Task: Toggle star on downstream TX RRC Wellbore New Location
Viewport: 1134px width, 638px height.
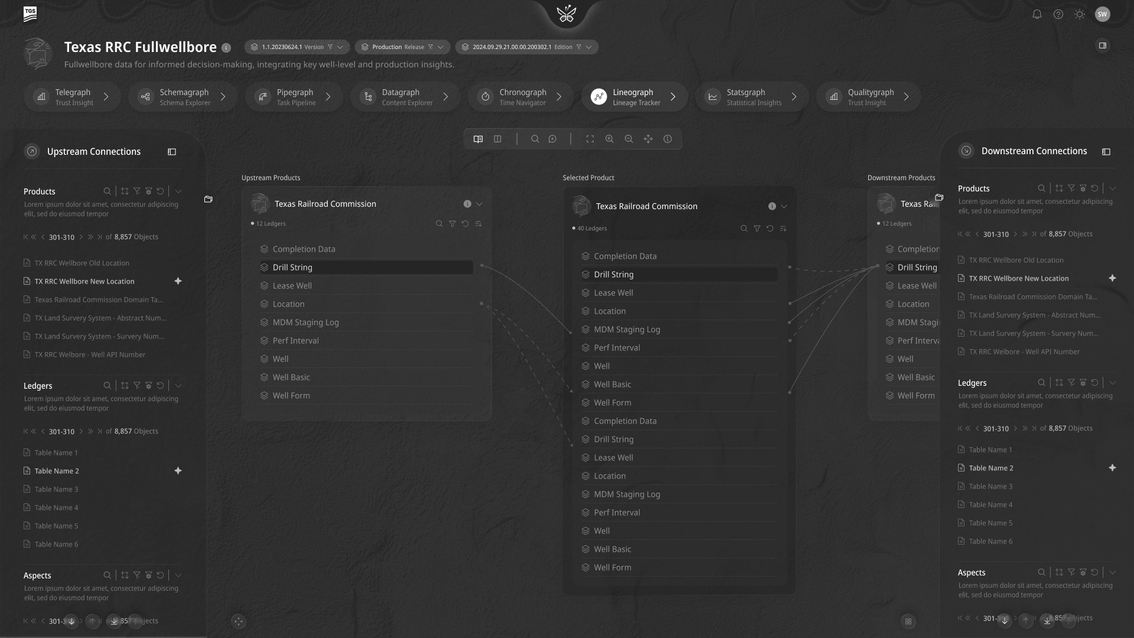Action: (x=1112, y=278)
